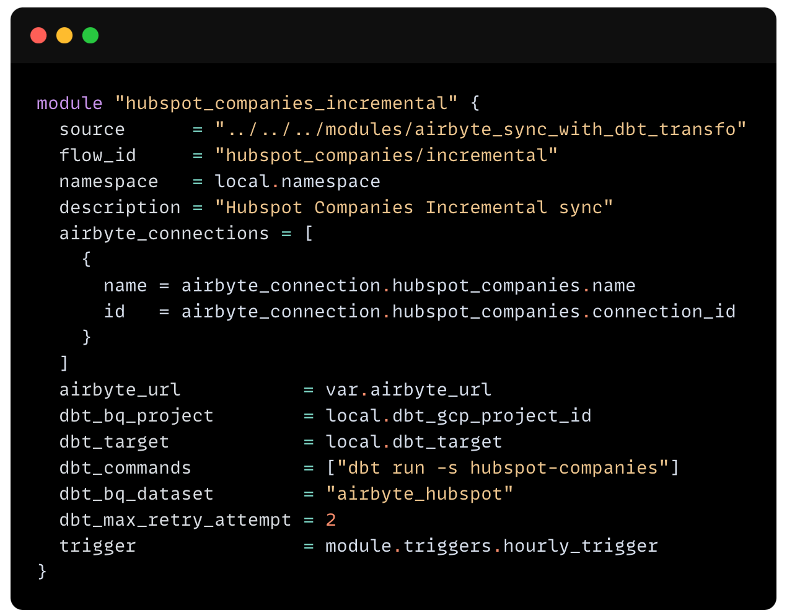Select the closing brace of the module block
The image size is (787, 610).
(x=42, y=572)
